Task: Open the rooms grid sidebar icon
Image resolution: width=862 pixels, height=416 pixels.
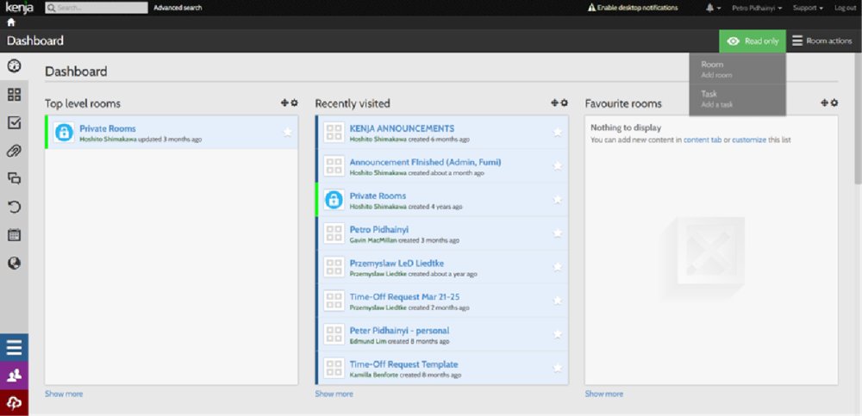Action: (x=15, y=95)
